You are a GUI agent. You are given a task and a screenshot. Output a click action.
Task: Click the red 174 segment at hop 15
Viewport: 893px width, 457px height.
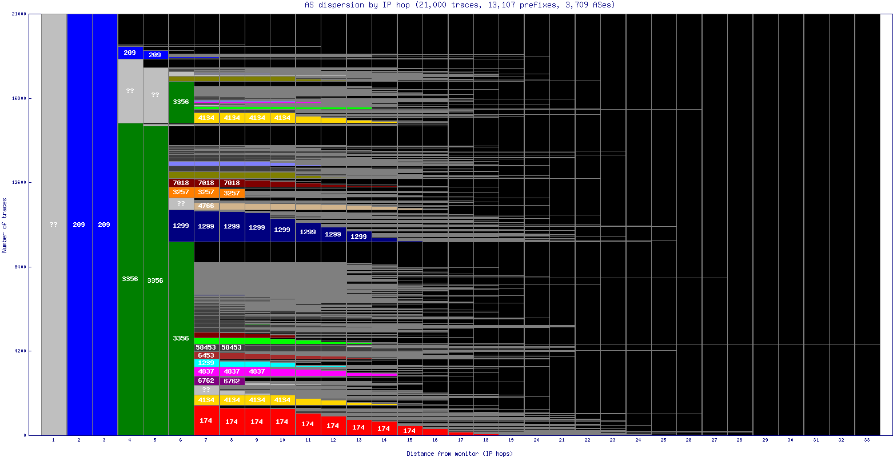pos(410,431)
